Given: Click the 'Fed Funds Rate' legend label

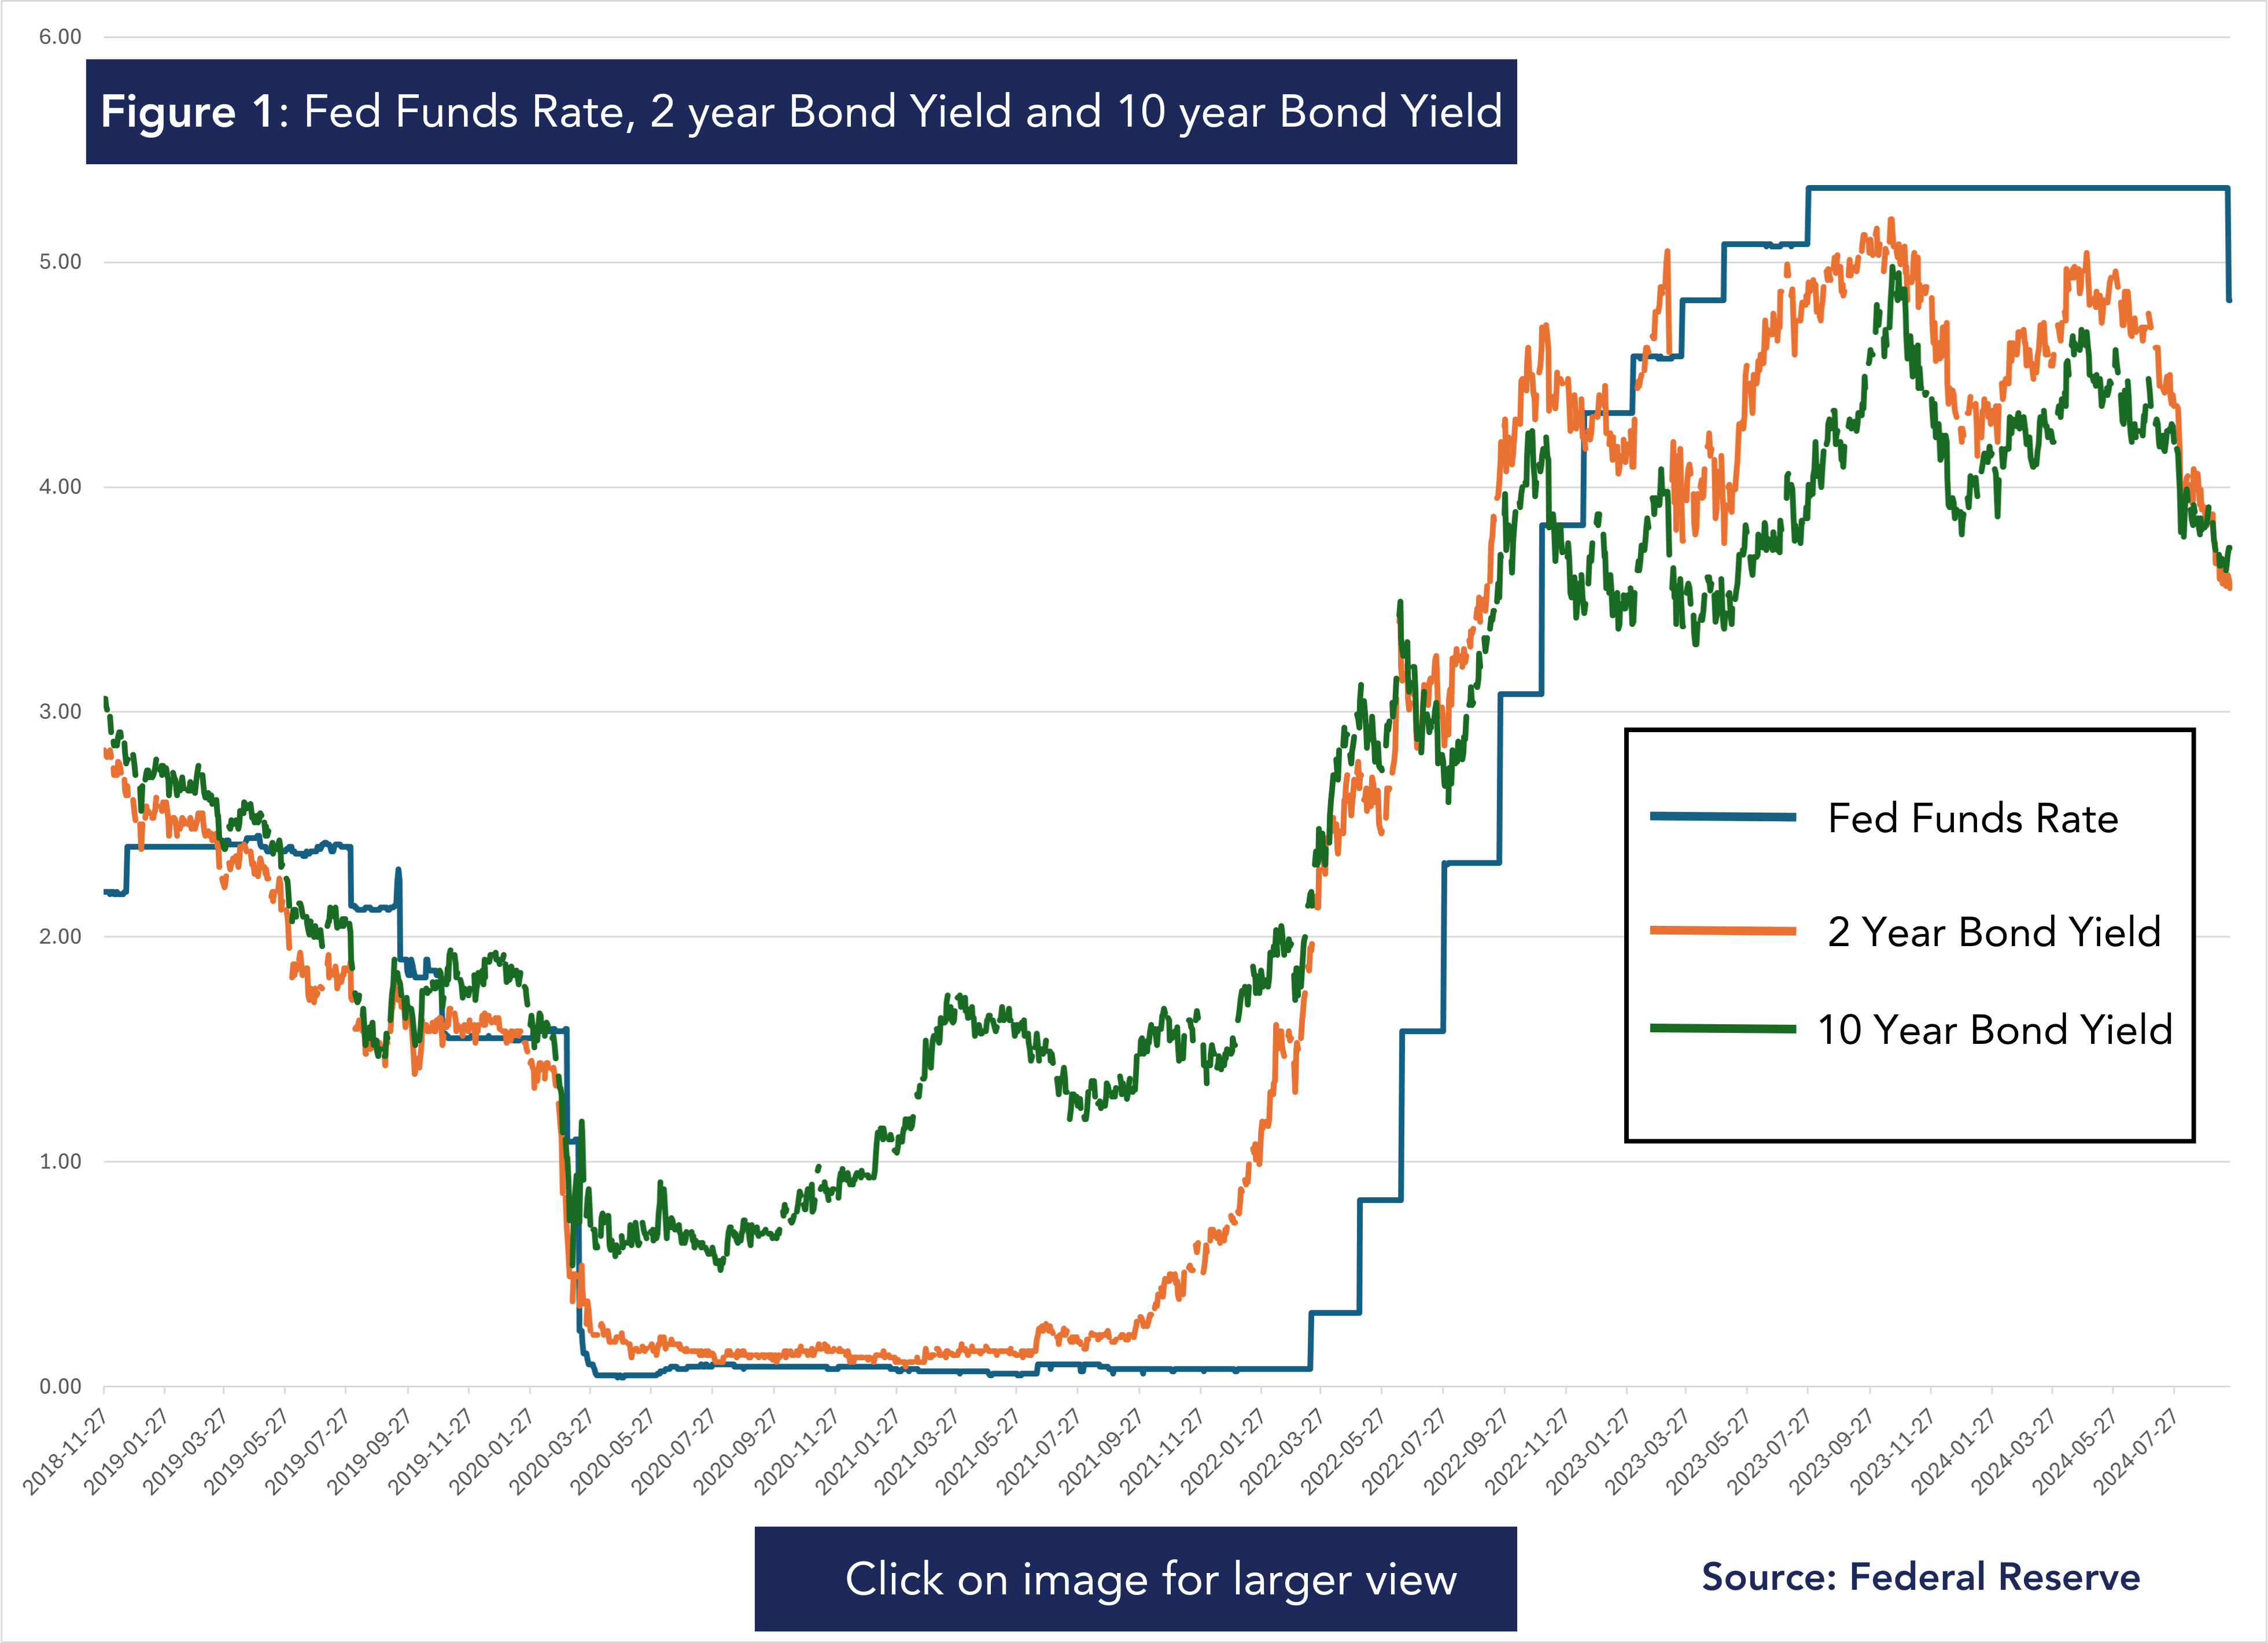Looking at the screenshot, I should click(1973, 818).
